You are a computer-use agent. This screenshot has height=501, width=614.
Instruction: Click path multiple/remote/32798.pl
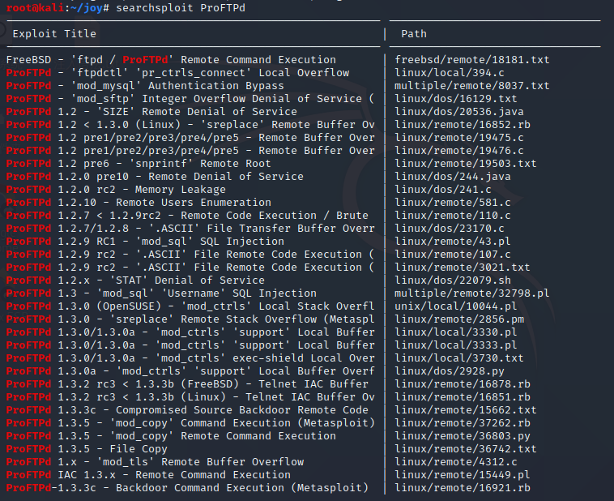point(472,293)
